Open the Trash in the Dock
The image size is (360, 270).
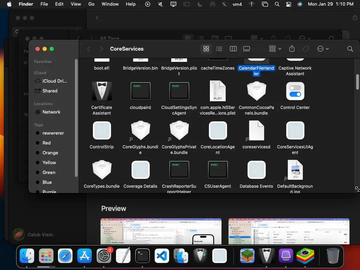pos(333,256)
